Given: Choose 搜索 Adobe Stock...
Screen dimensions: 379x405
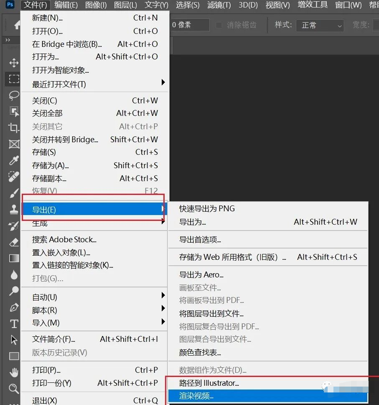Looking at the screenshot, I should click(94, 239).
